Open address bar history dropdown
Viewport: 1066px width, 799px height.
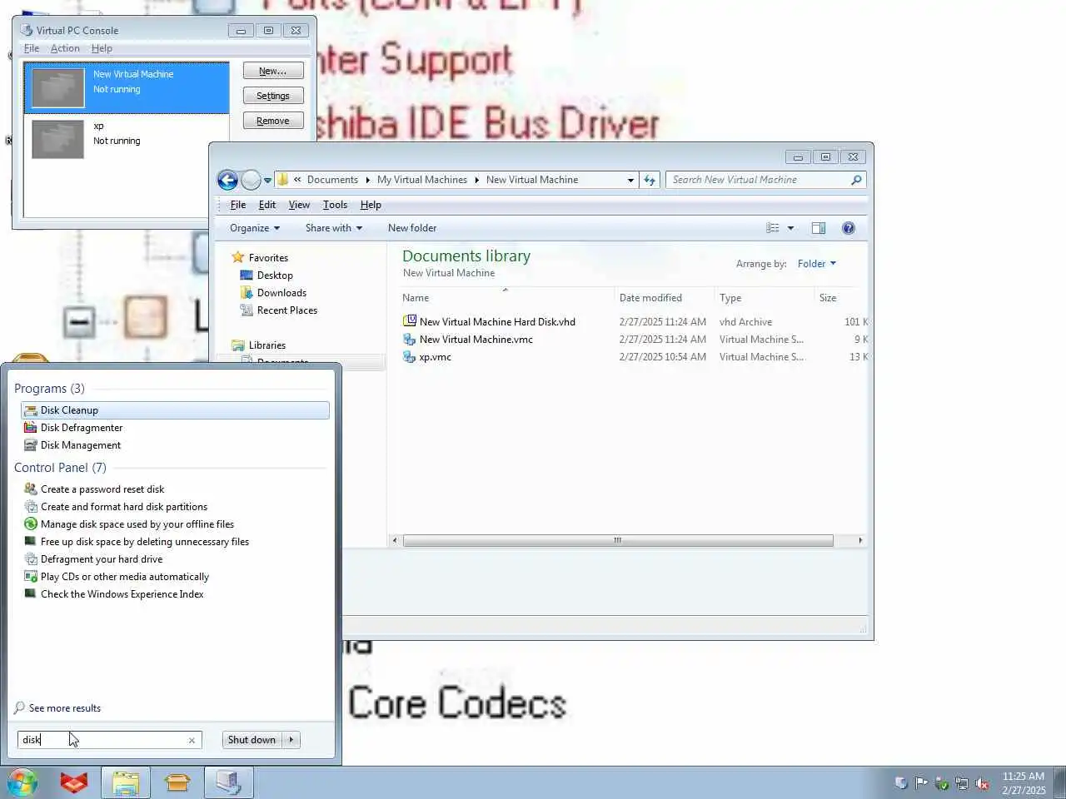pos(630,180)
